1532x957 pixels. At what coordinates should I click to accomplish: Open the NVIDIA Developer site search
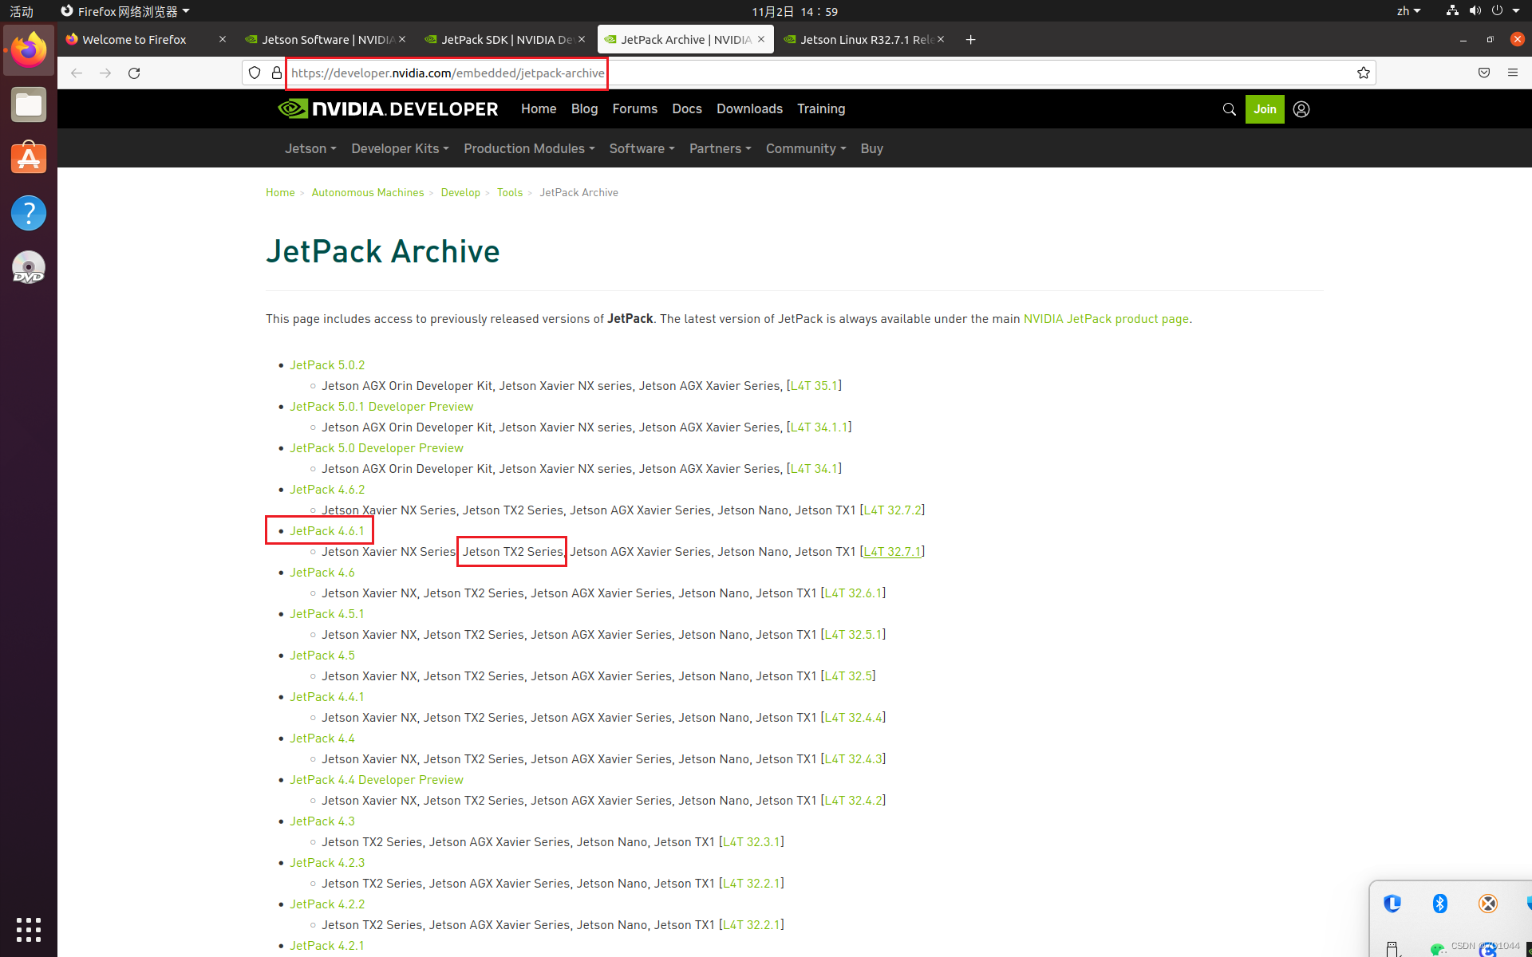click(x=1229, y=109)
